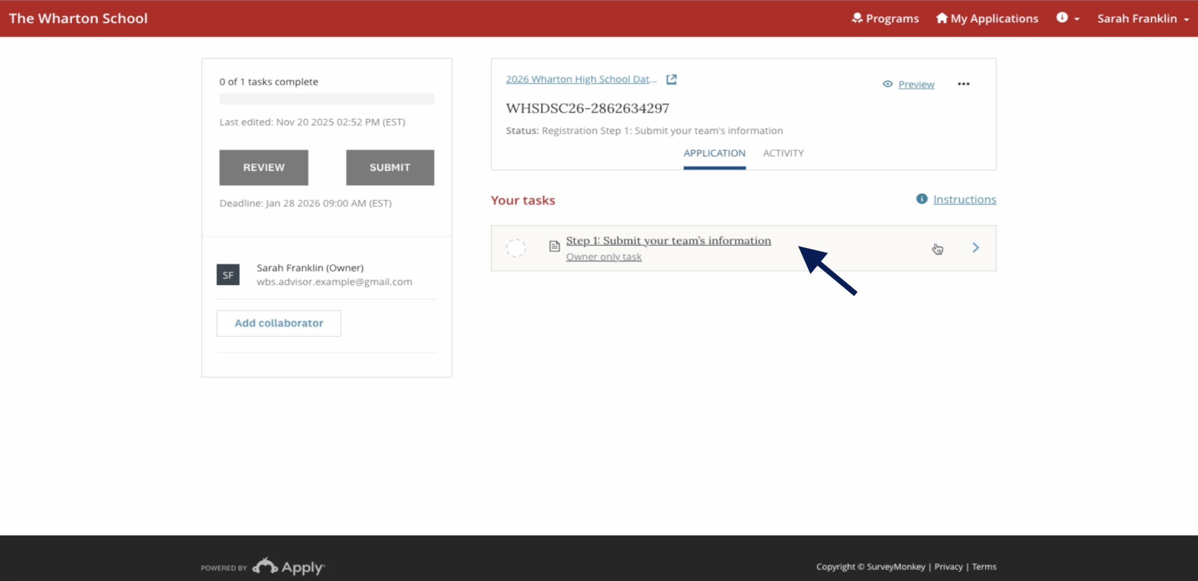Click the document icon beside Step 1 task
Screen dimensions: 1198x581
(555, 246)
